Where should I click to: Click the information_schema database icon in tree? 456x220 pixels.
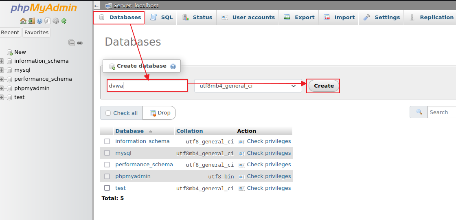point(10,61)
